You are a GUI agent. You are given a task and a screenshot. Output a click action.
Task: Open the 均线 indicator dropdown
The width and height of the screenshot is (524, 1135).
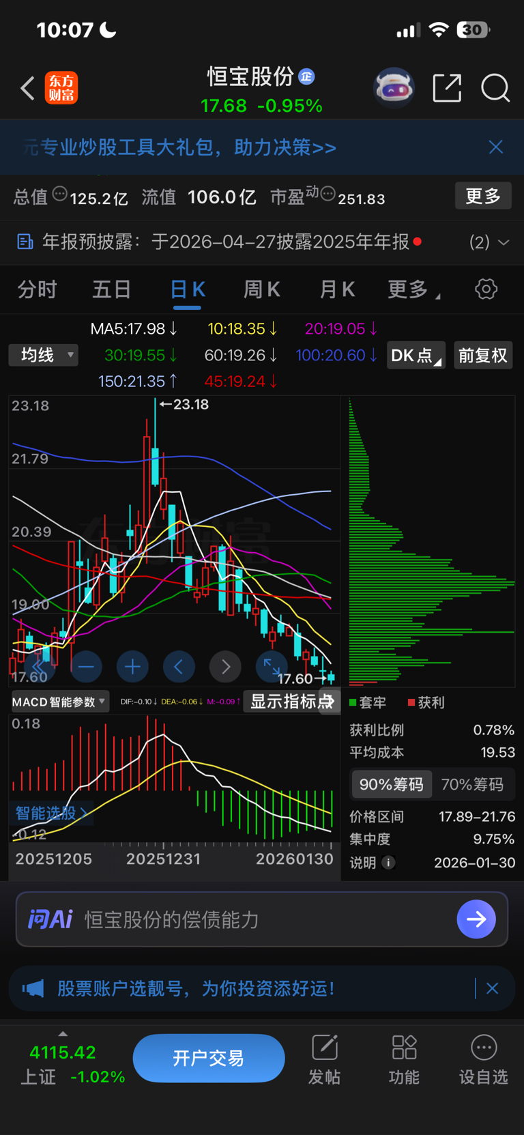point(44,355)
